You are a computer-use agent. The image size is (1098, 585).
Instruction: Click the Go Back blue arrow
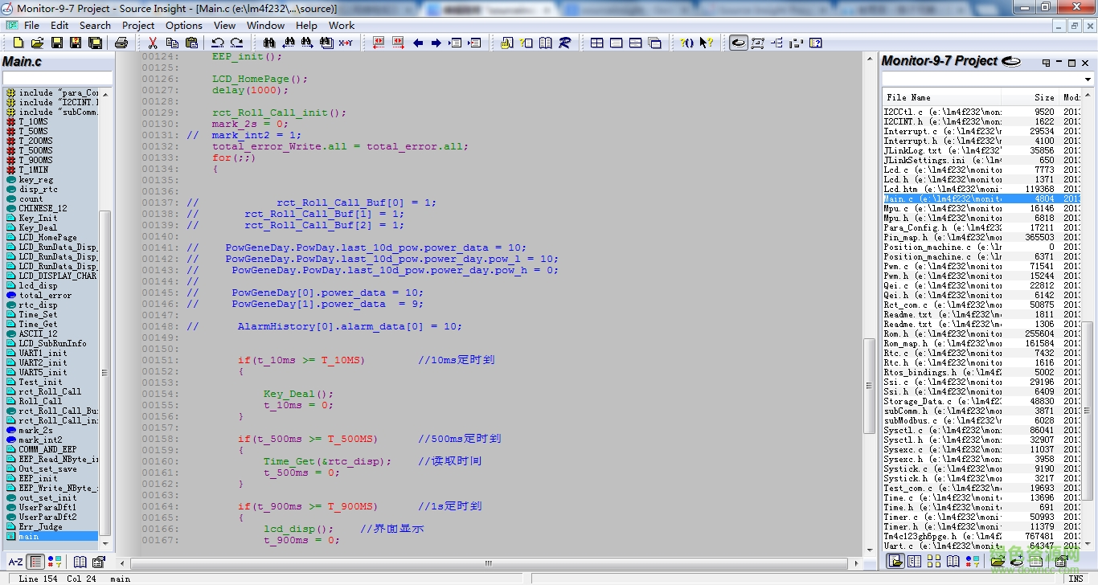click(418, 43)
